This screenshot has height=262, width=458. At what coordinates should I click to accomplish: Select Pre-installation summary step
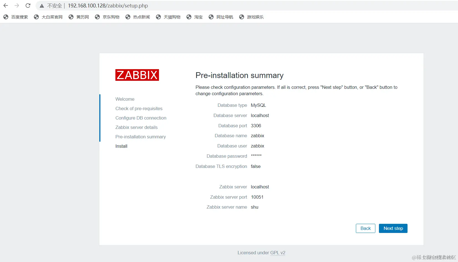tap(141, 137)
